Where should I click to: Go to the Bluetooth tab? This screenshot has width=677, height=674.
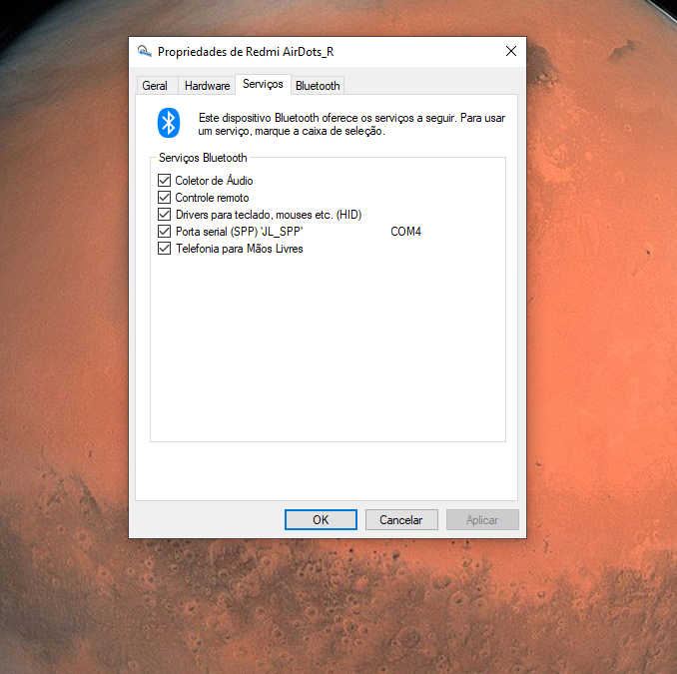[318, 86]
